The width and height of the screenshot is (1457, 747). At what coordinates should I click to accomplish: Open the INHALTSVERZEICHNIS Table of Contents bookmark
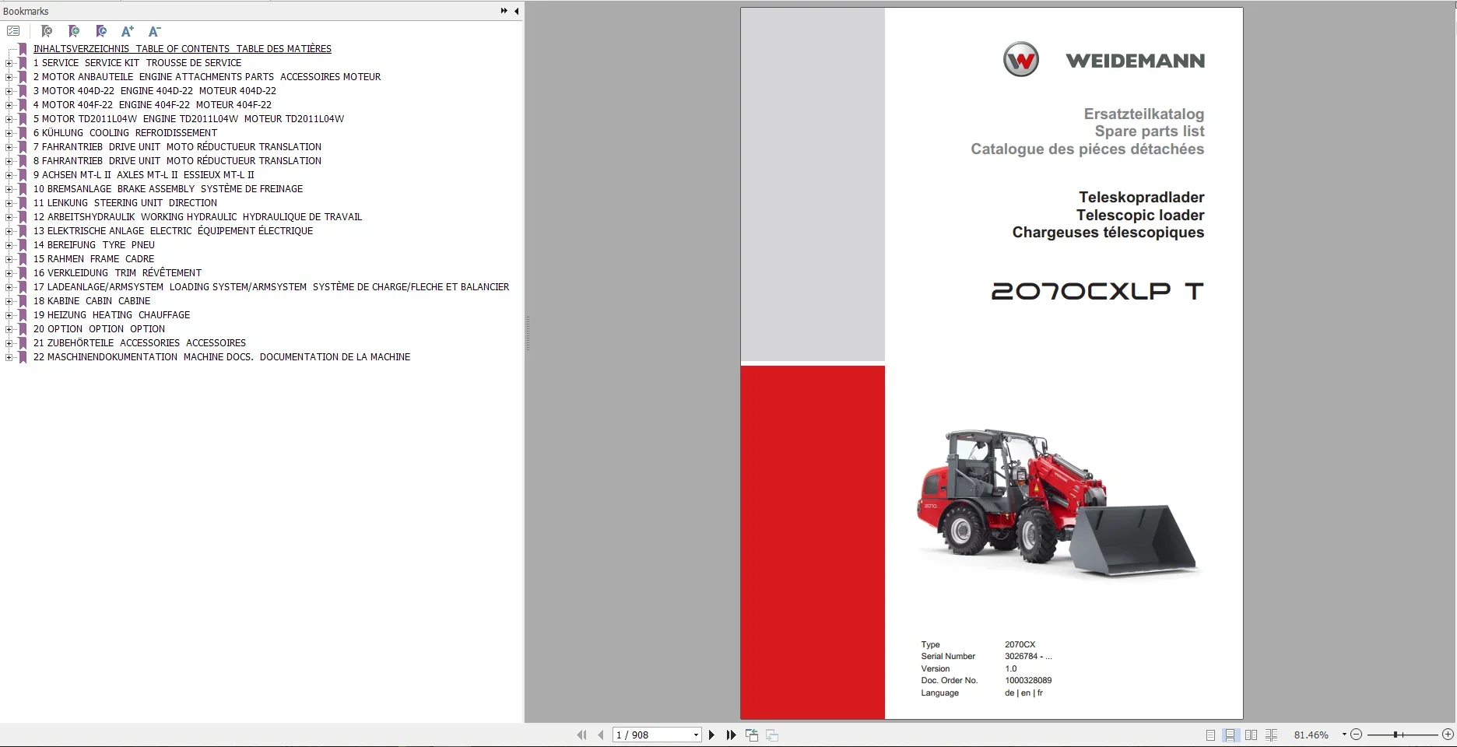click(x=182, y=49)
